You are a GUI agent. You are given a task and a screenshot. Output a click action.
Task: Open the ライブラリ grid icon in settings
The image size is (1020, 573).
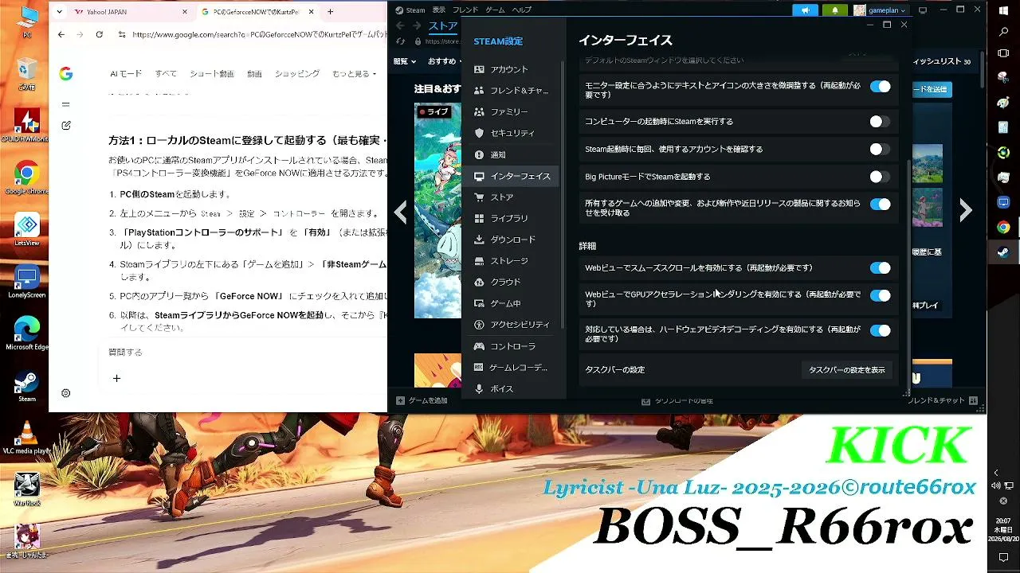click(479, 218)
